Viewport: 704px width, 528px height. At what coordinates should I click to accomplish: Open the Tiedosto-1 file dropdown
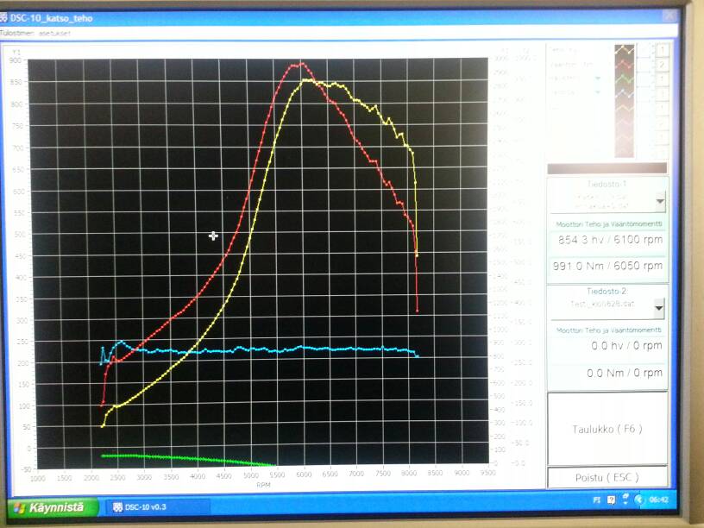[660, 201]
